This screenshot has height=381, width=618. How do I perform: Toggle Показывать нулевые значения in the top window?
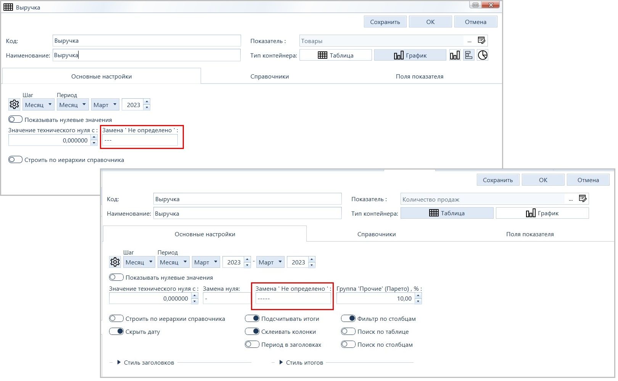pyautogui.click(x=15, y=119)
